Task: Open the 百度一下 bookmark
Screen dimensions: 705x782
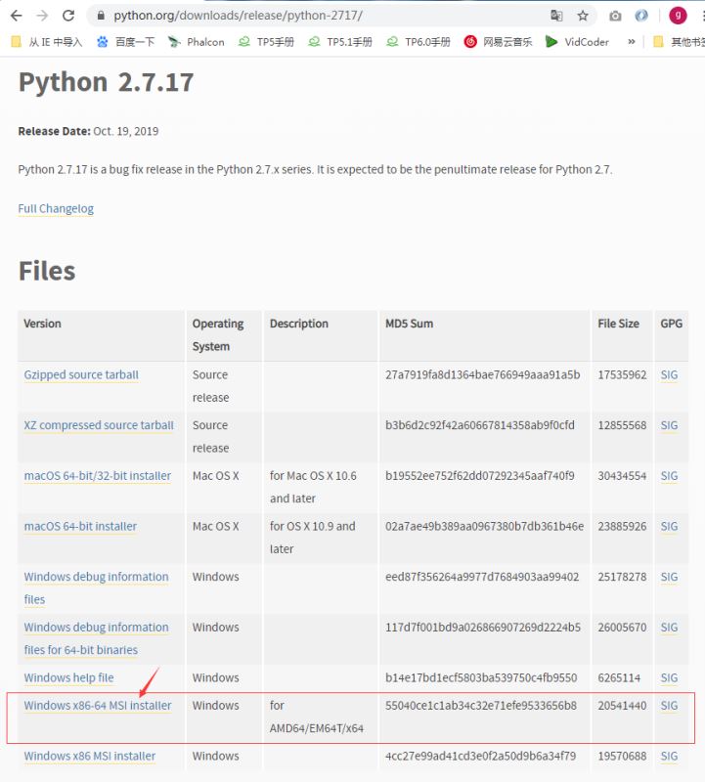Action: 126,42
